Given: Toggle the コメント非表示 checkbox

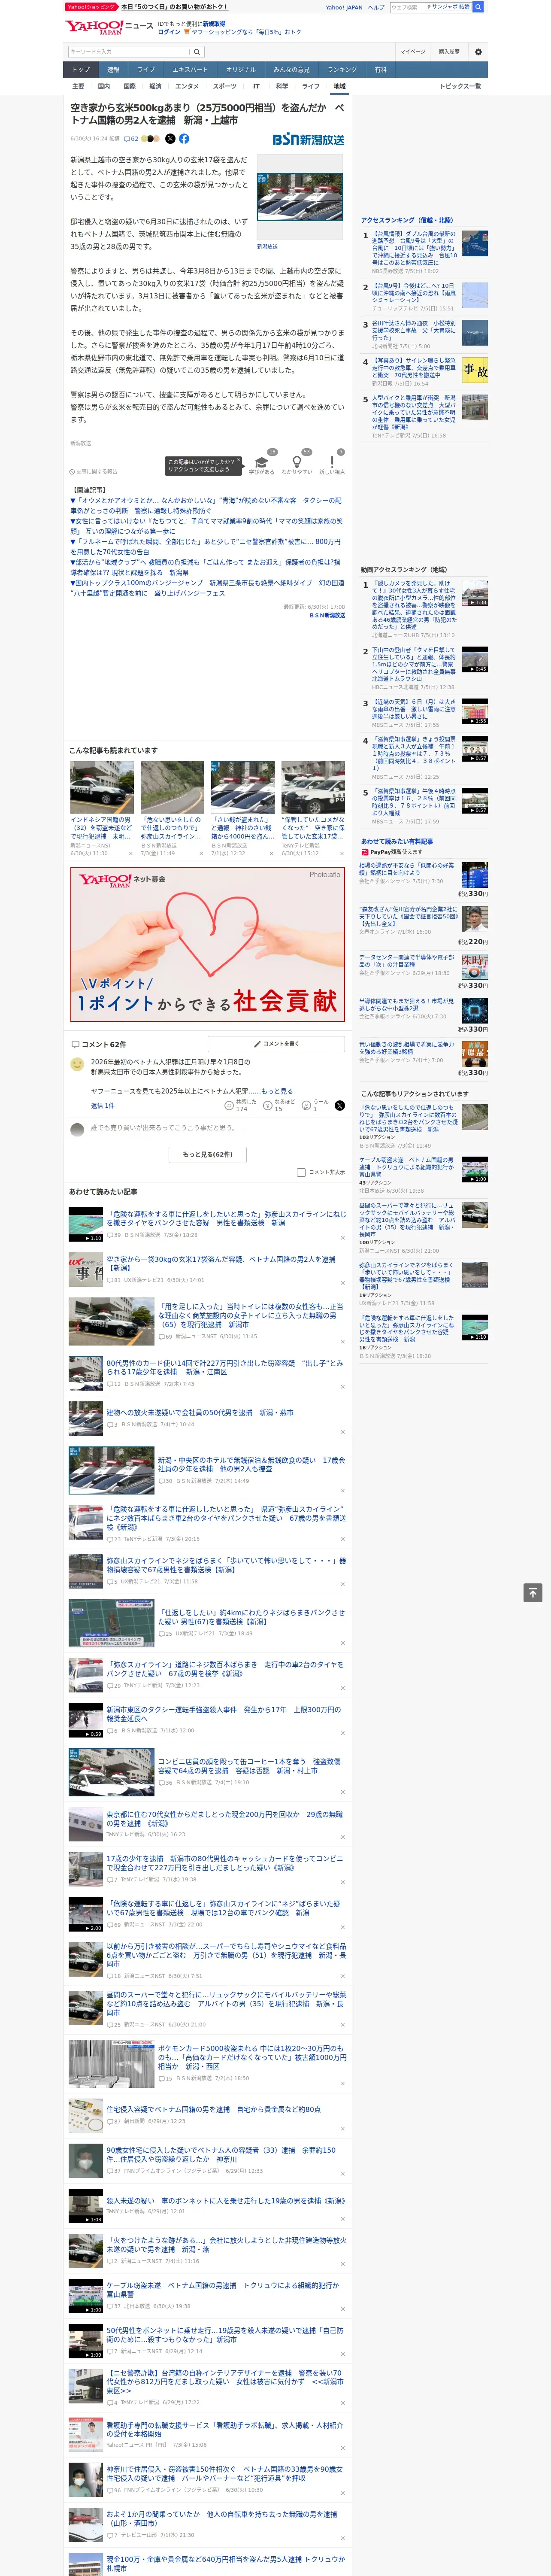Looking at the screenshot, I should click(x=301, y=1172).
